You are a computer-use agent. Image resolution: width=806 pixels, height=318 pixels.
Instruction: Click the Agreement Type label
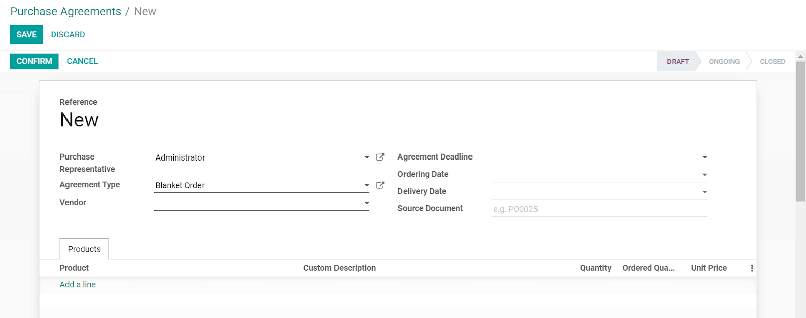(x=90, y=185)
